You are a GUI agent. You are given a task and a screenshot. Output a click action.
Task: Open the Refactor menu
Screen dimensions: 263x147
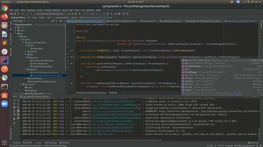pos(57,10)
